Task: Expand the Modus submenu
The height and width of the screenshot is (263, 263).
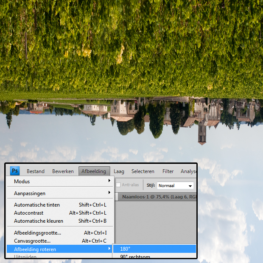Action: (61, 181)
